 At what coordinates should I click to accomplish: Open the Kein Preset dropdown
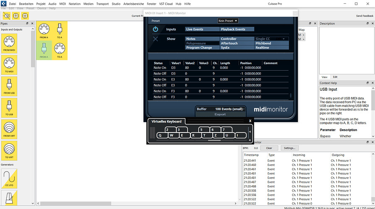pos(228,20)
